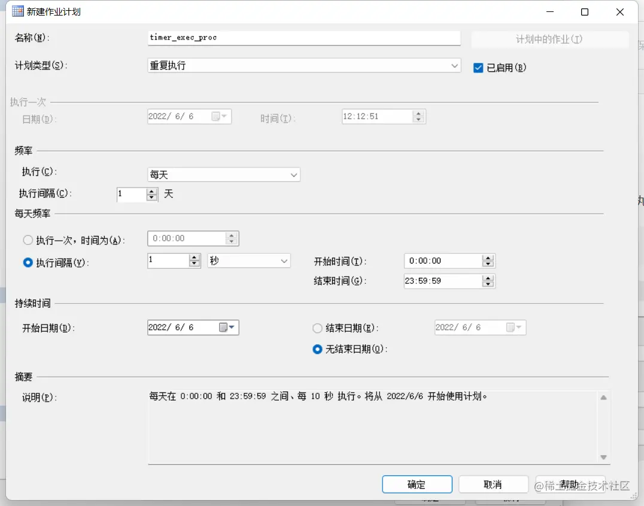The image size is (644, 506).
Task: Open the 计划类型 dropdown
Action: point(304,65)
